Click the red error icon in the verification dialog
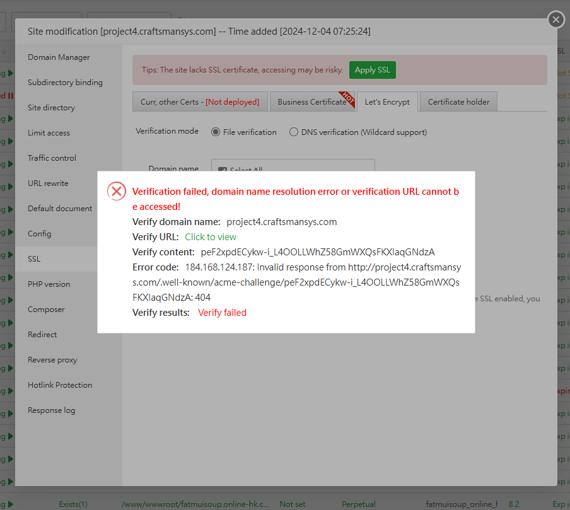This screenshot has height=510, width=570. 116,190
